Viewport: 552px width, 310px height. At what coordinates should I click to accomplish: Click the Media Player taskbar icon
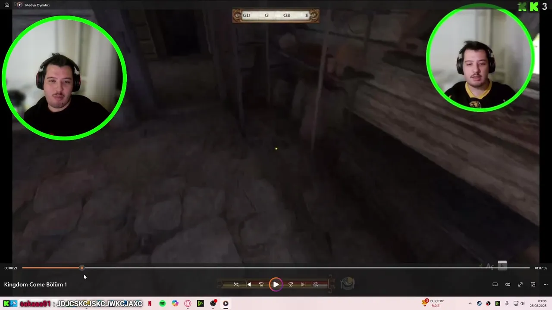click(226, 304)
